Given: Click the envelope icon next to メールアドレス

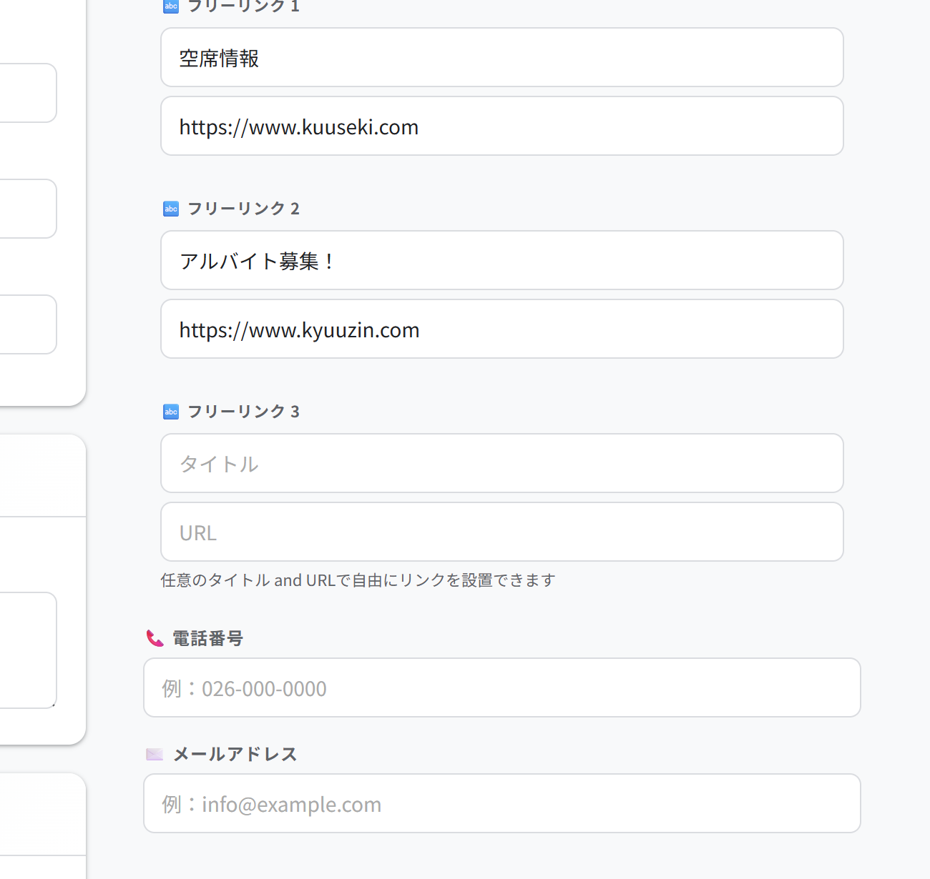Looking at the screenshot, I should [155, 754].
